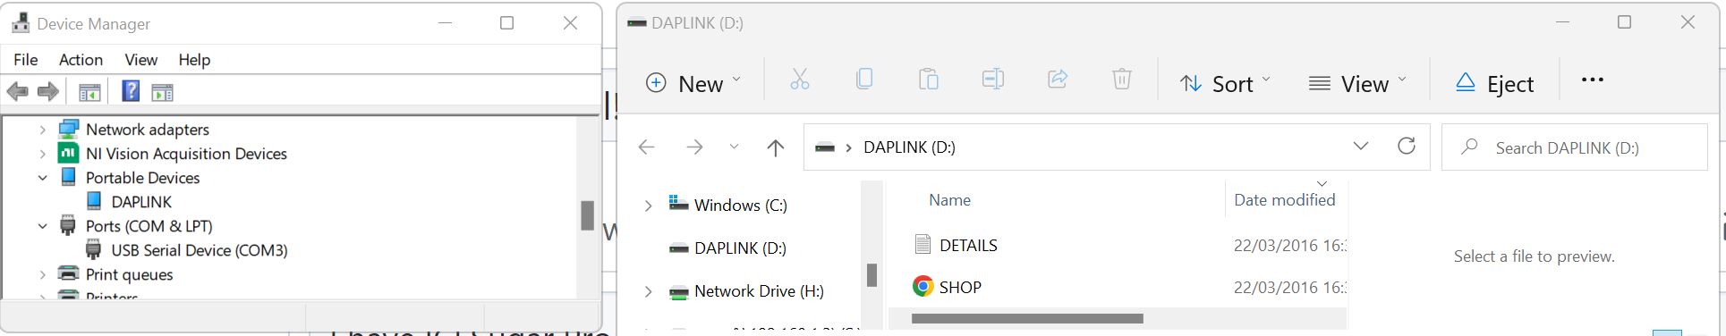Image resolution: width=1726 pixels, height=336 pixels.
Task: Select USB Serial Device (COM3)
Action: pyautogui.click(x=200, y=250)
